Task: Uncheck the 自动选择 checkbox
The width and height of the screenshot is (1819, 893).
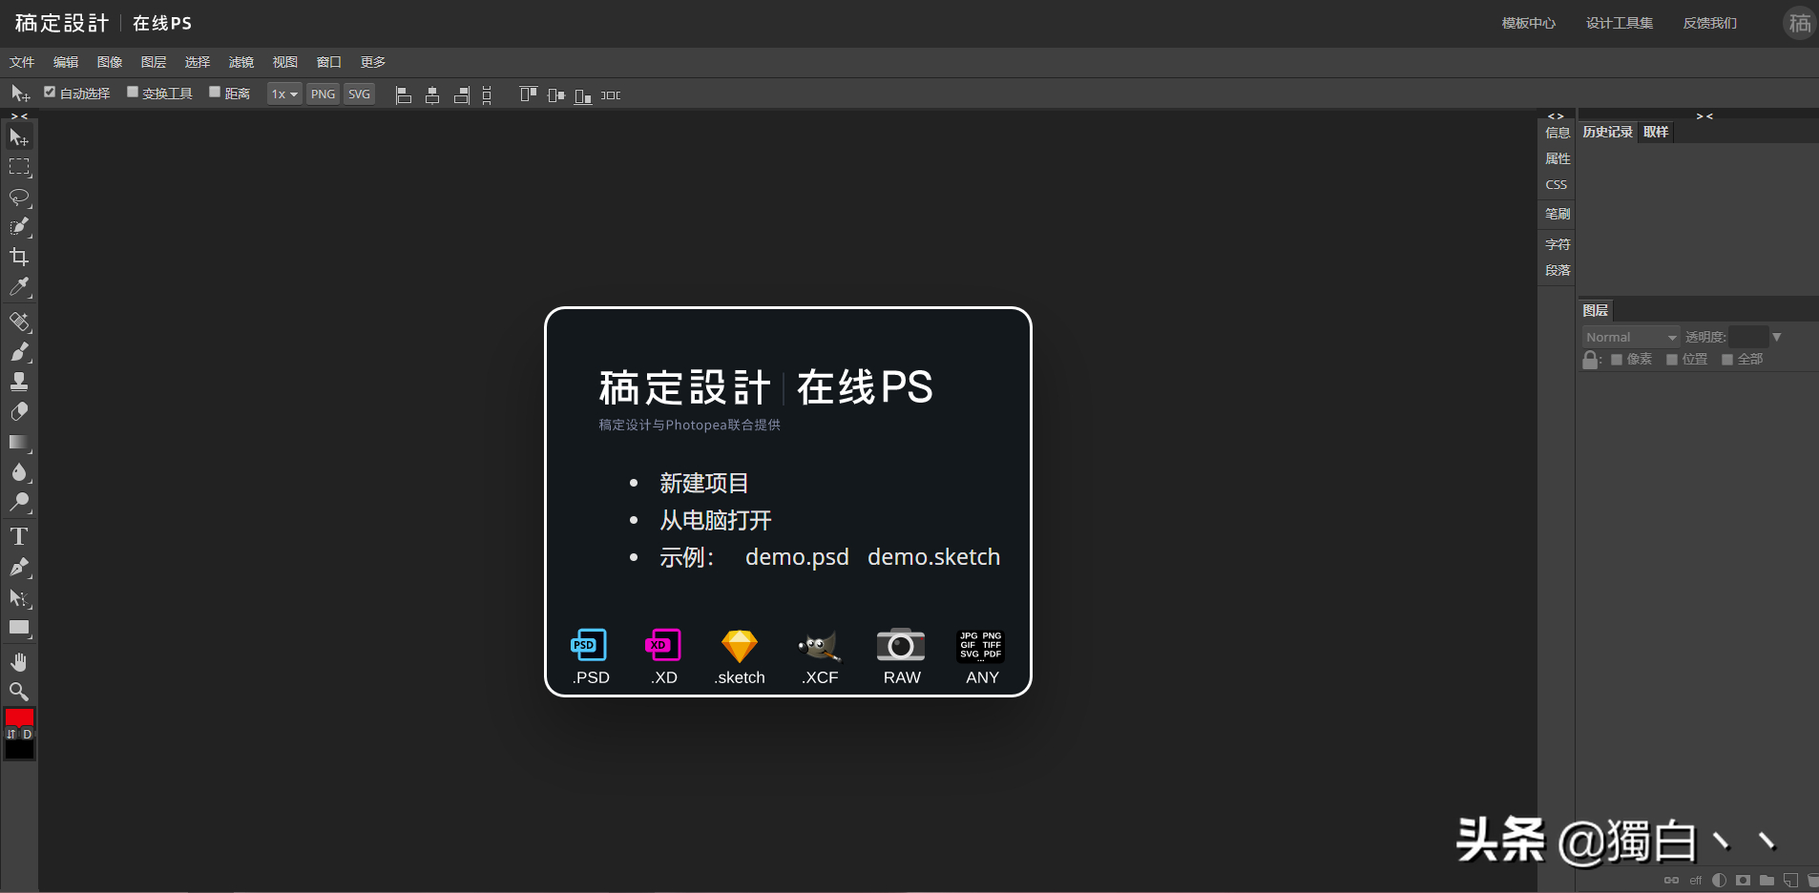Action: [x=50, y=93]
